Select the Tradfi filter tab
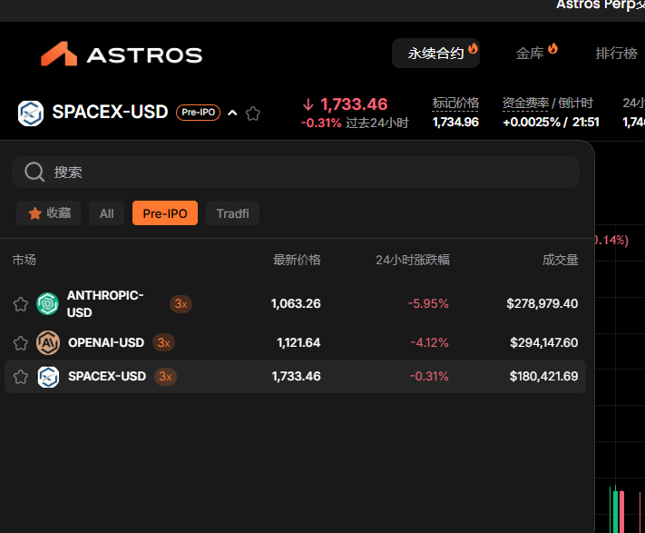 click(x=233, y=213)
